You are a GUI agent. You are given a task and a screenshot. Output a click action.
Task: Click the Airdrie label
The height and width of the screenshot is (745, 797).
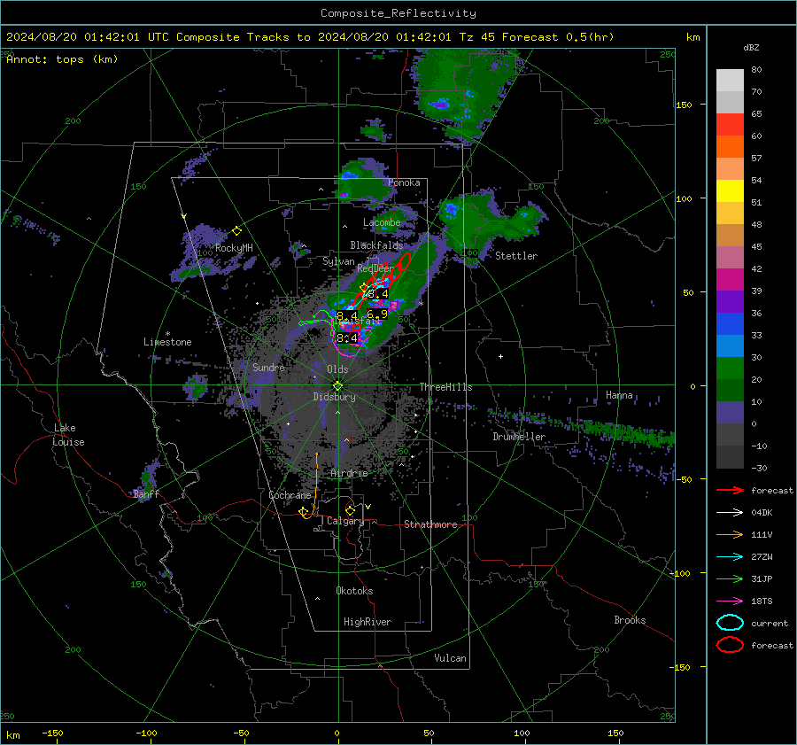(349, 473)
